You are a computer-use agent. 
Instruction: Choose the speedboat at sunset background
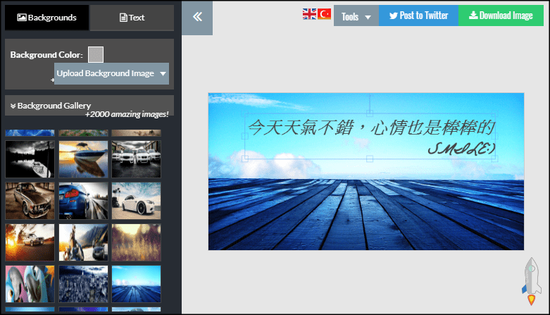[x=83, y=159]
